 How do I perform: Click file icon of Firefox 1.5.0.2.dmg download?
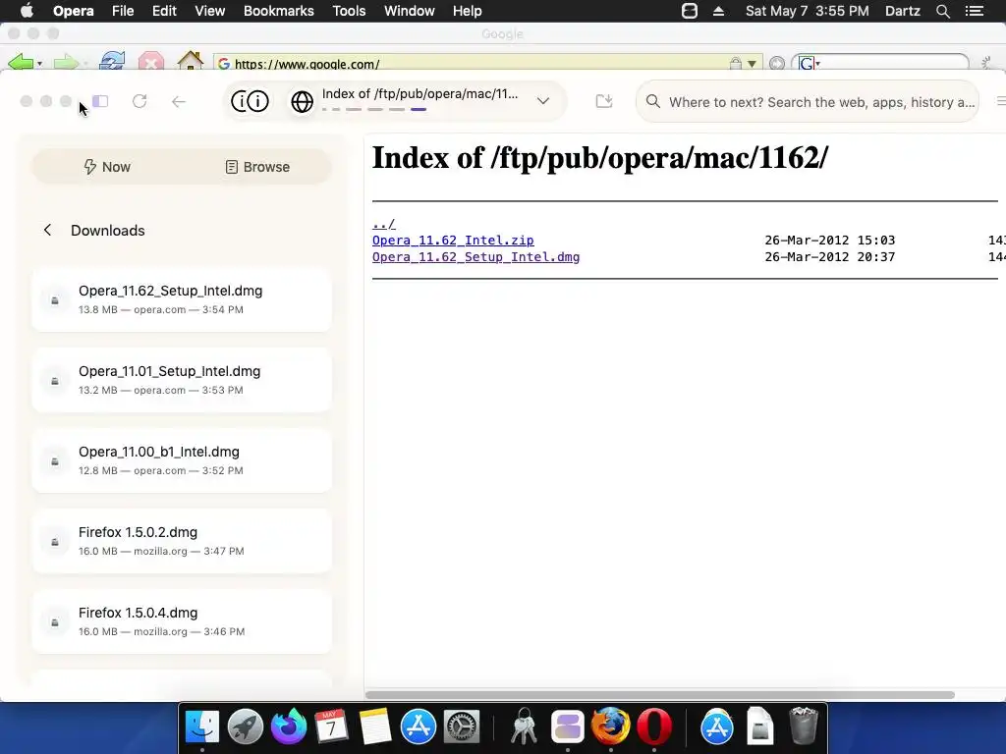tap(55, 542)
